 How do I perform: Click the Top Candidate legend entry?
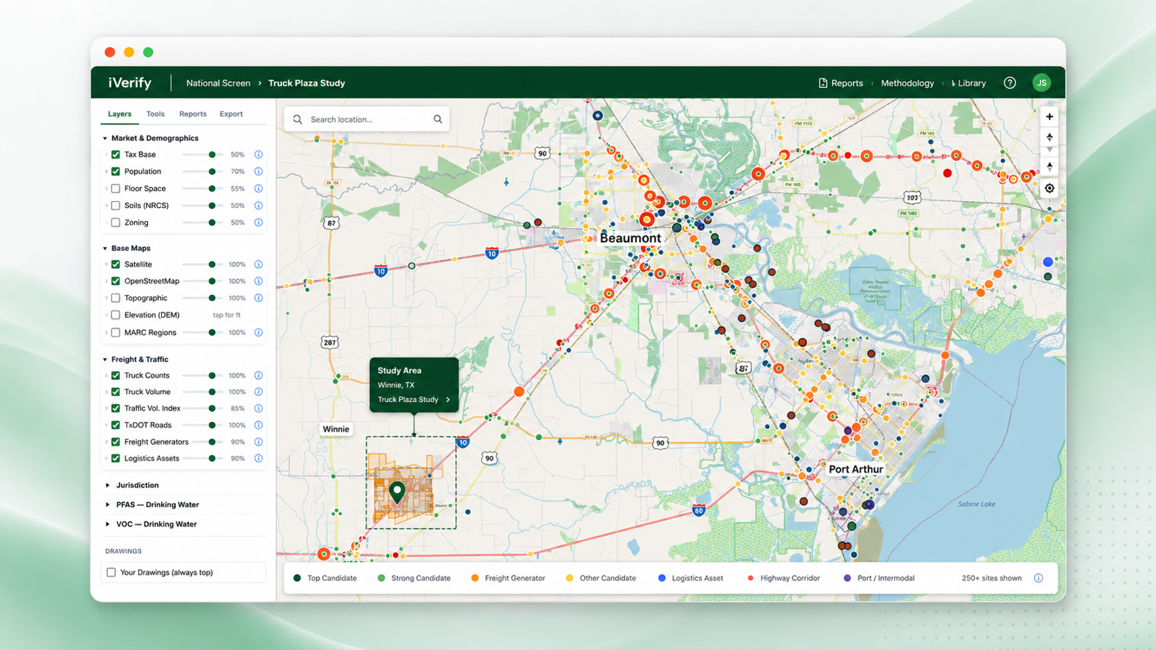324,578
